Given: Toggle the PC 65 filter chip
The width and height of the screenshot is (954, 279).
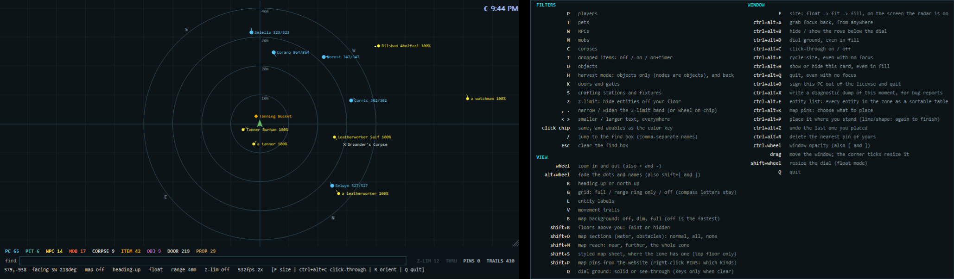Looking at the screenshot, I should [12, 251].
